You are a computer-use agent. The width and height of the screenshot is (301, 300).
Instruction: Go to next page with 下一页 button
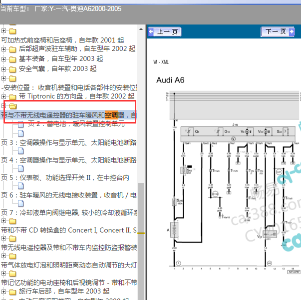pos(278,31)
